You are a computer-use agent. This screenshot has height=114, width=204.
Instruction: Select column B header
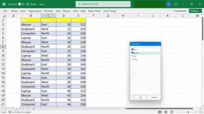(x=31, y=16)
